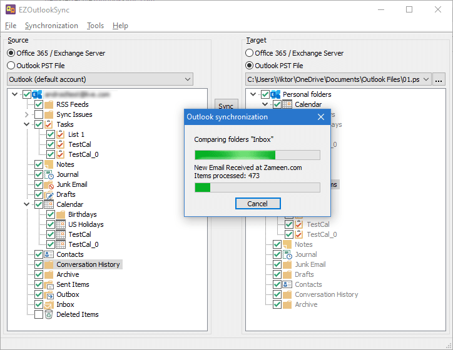Click the Journal folder icon in Source tree
The height and width of the screenshot is (350, 453).
point(49,174)
